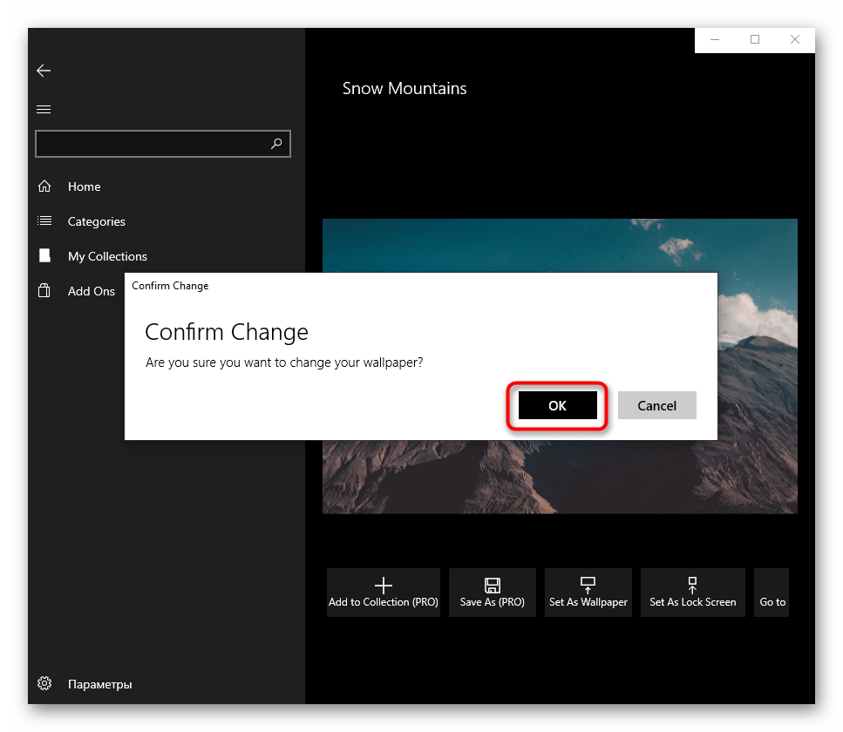Toggle the hamburger navigation menu
This screenshot has height=732, width=843.
pyautogui.click(x=44, y=109)
